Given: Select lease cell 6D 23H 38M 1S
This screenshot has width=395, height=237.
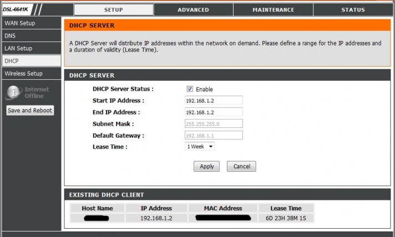Looking at the screenshot, I should (286, 218).
